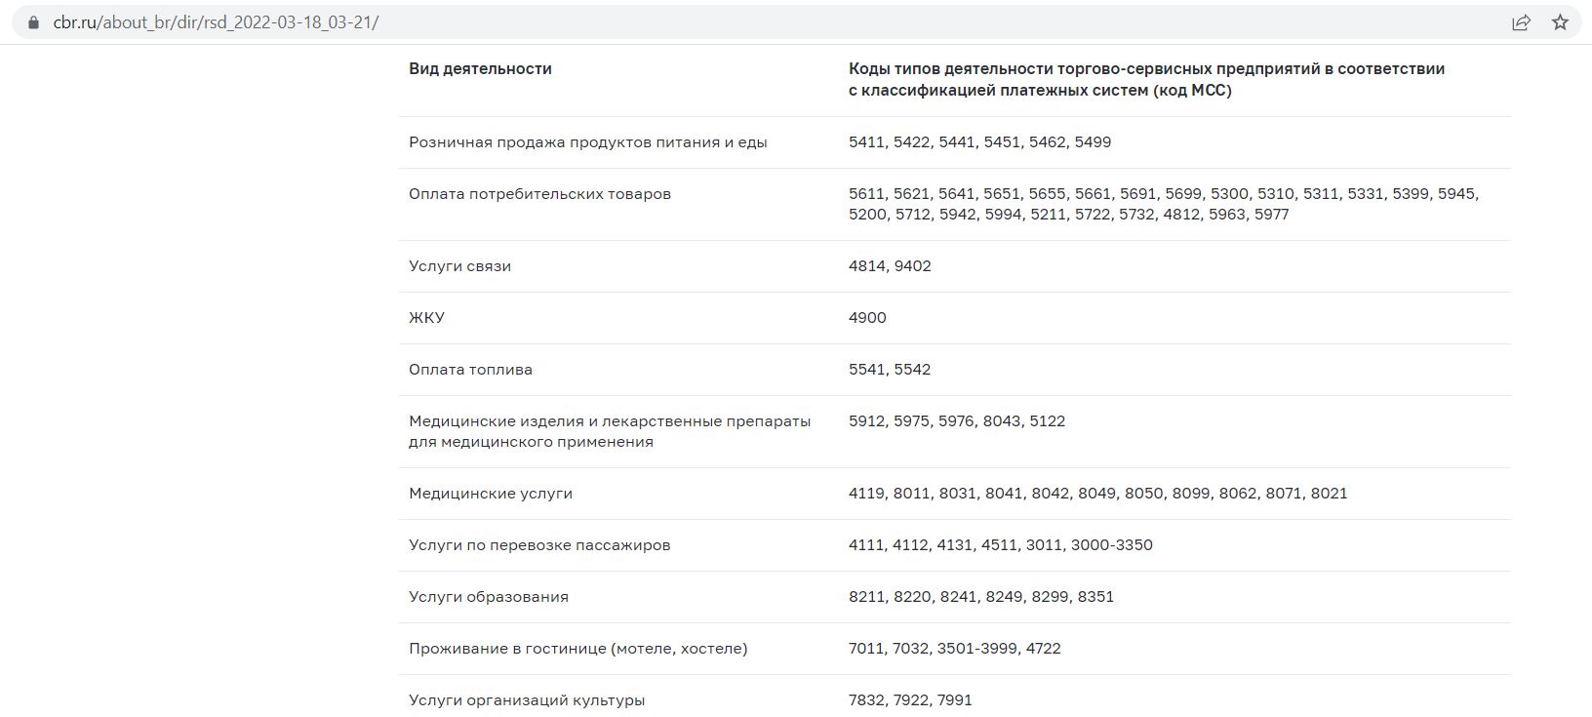Click the 'ЖКУ' row label
The height and width of the screenshot is (717, 1592).
click(x=426, y=318)
